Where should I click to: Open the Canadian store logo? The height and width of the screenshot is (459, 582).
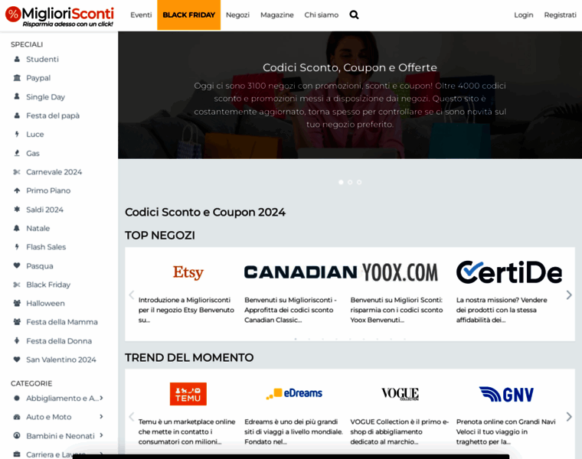click(x=301, y=272)
